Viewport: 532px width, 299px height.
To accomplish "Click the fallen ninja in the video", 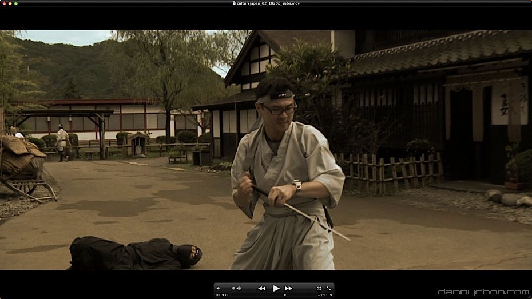I will point(134,254).
